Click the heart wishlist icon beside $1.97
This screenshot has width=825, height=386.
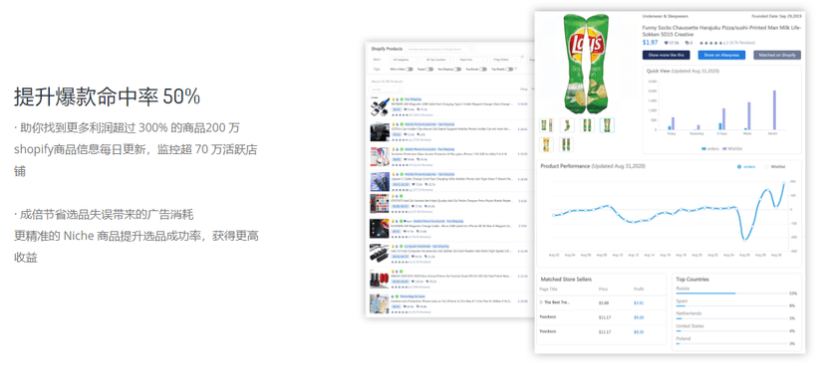(x=667, y=43)
